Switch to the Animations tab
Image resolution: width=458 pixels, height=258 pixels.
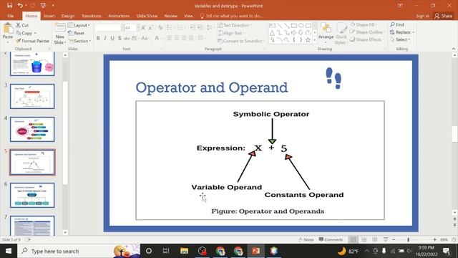119,16
